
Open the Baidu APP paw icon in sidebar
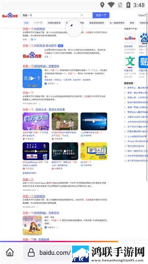143,38
